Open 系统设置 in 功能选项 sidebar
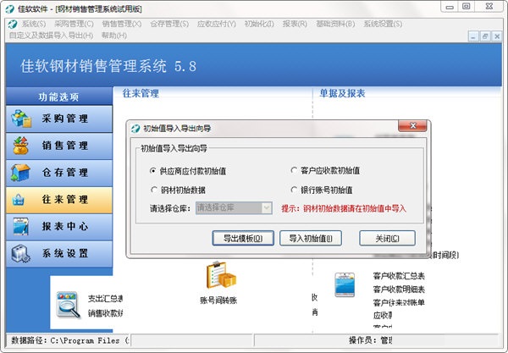 click(59, 253)
